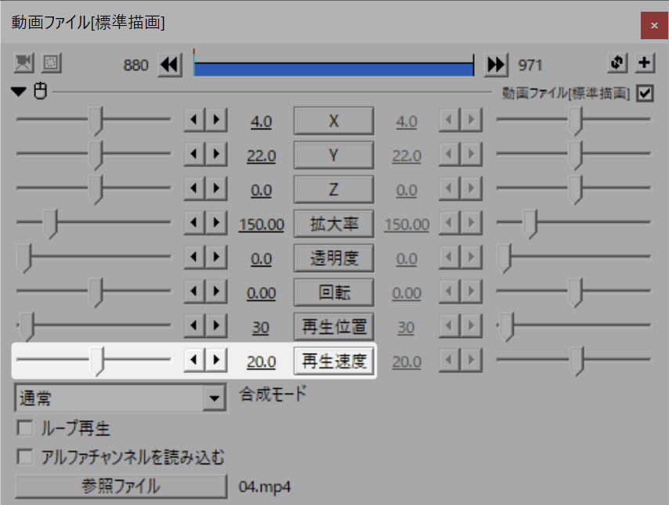The width and height of the screenshot is (669, 505).
Task: Open 参照ファイル to choose a file
Action: 118,487
